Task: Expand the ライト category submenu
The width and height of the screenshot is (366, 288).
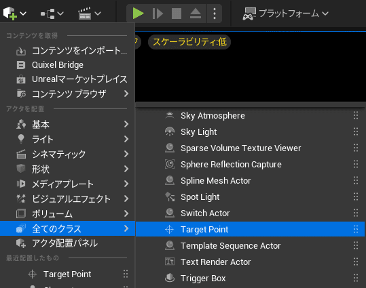Action: point(67,139)
